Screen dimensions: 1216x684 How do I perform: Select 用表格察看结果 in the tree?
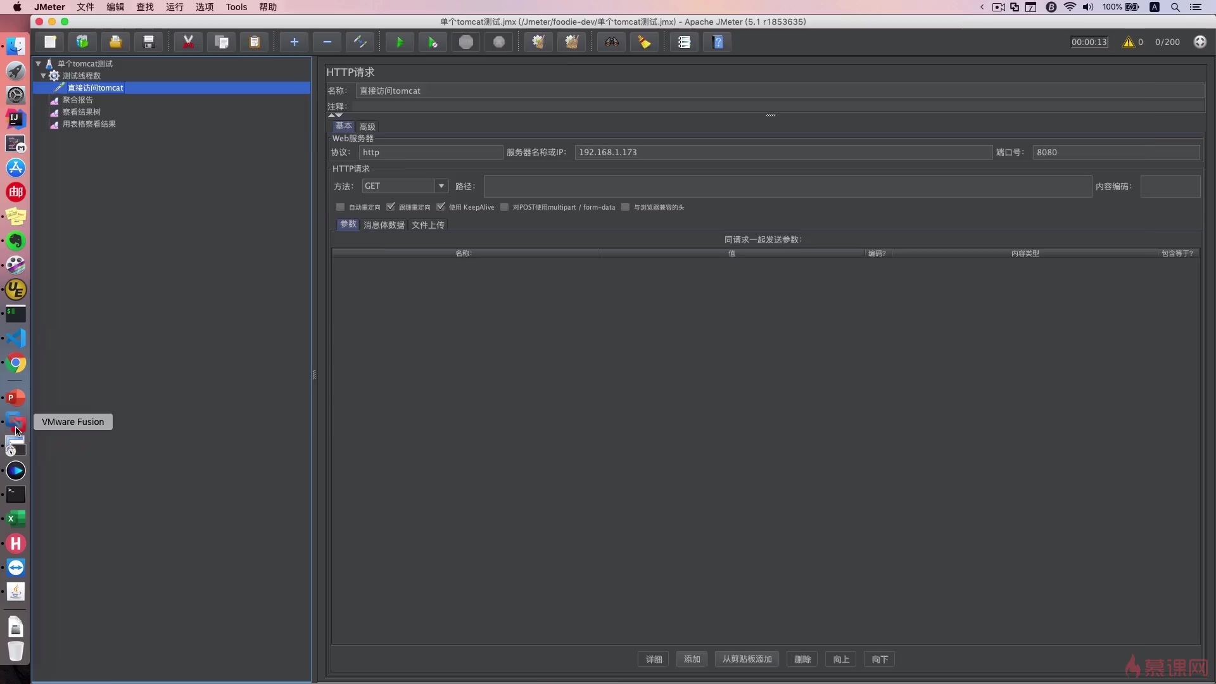pos(89,124)
